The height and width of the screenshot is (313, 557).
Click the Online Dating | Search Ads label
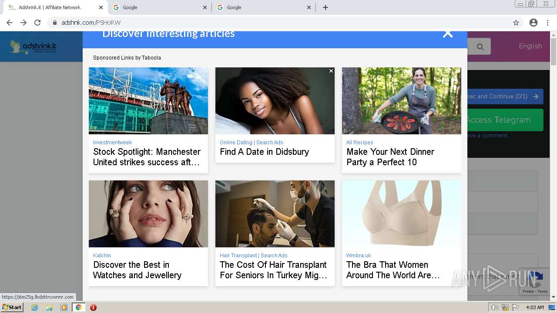pyautogui.click(x=252, y=143)
